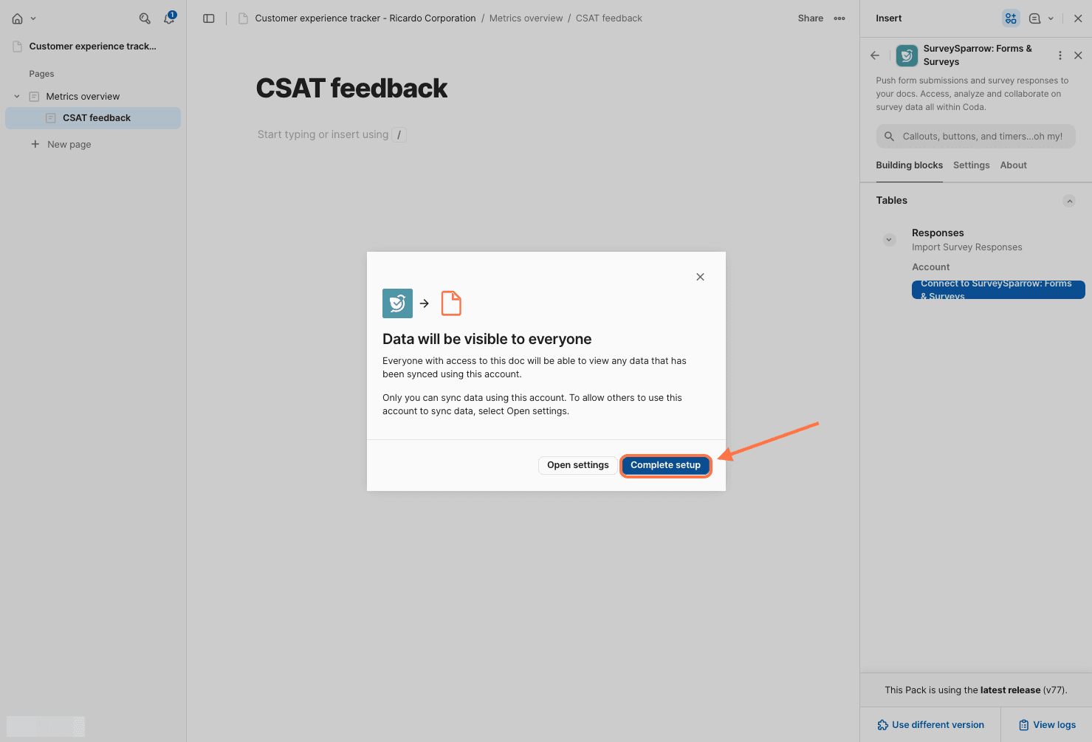
Task: Open dropdown next to comments icon
Action: [x=1051, y=18]
